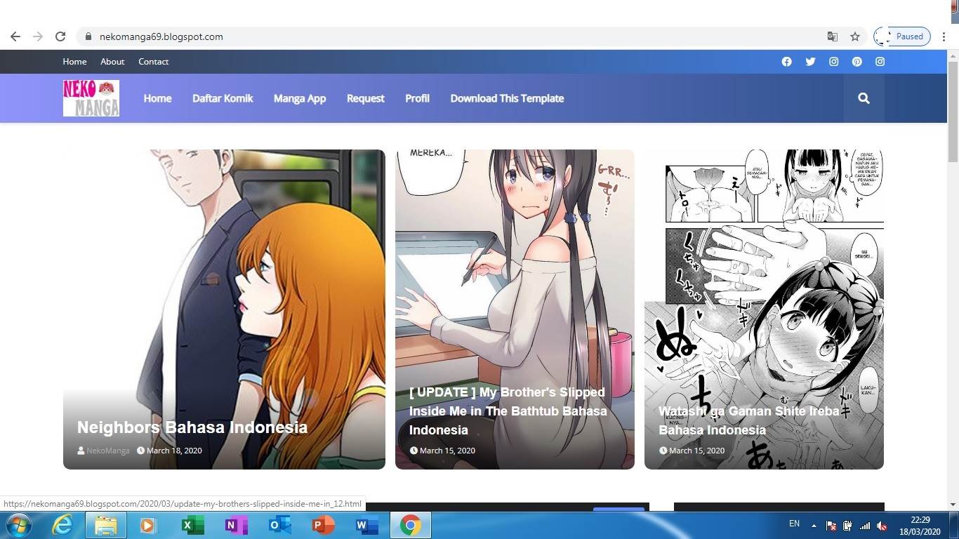Select the Daftar Komik menu item
This screenshot has width=959, height=539.
[x=223, y=98]
